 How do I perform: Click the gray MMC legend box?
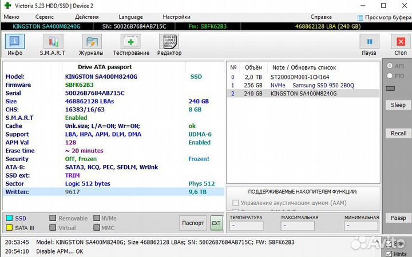click(97, 228)
